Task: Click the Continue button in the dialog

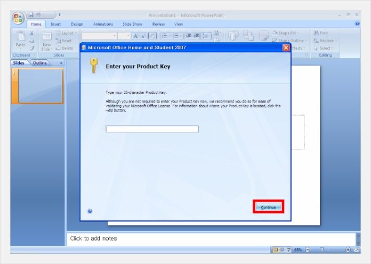Action: coord(268,207)
